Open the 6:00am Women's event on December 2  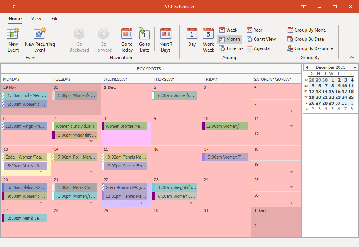coord(175,95)
